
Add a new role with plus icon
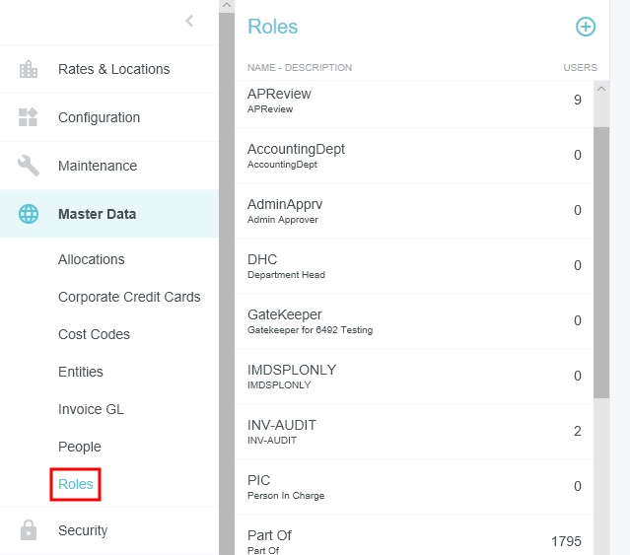(586, 27)
